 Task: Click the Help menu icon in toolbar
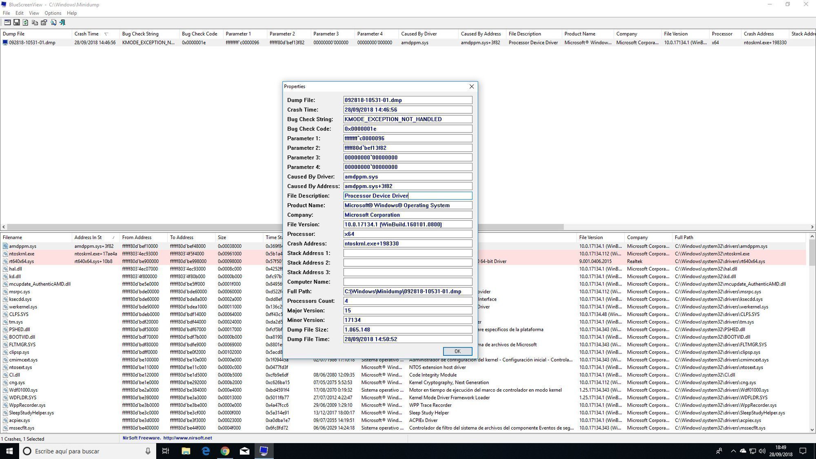click(72, 13)
